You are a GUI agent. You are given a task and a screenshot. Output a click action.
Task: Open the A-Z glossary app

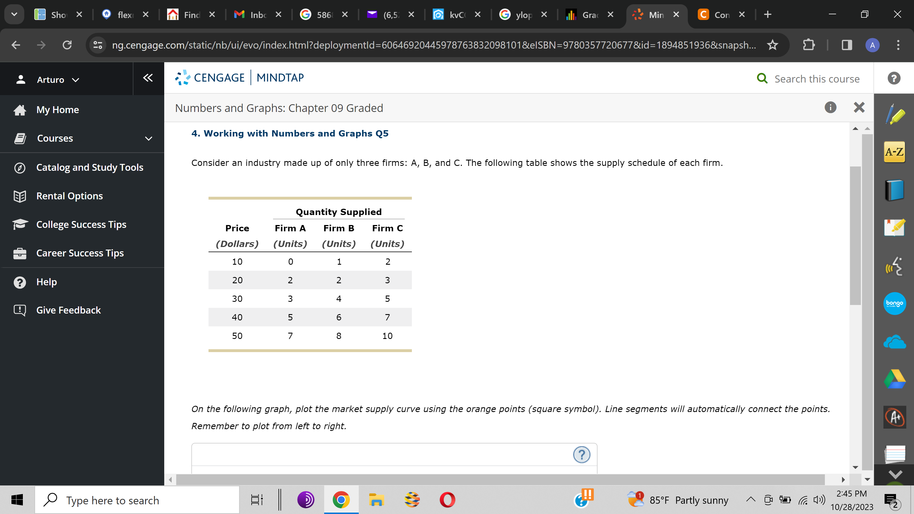pos(894,152)
